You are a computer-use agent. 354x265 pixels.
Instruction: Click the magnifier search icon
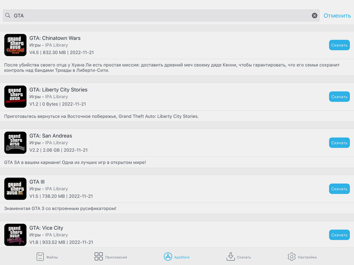pyautogui.click(x=8, y=15)
